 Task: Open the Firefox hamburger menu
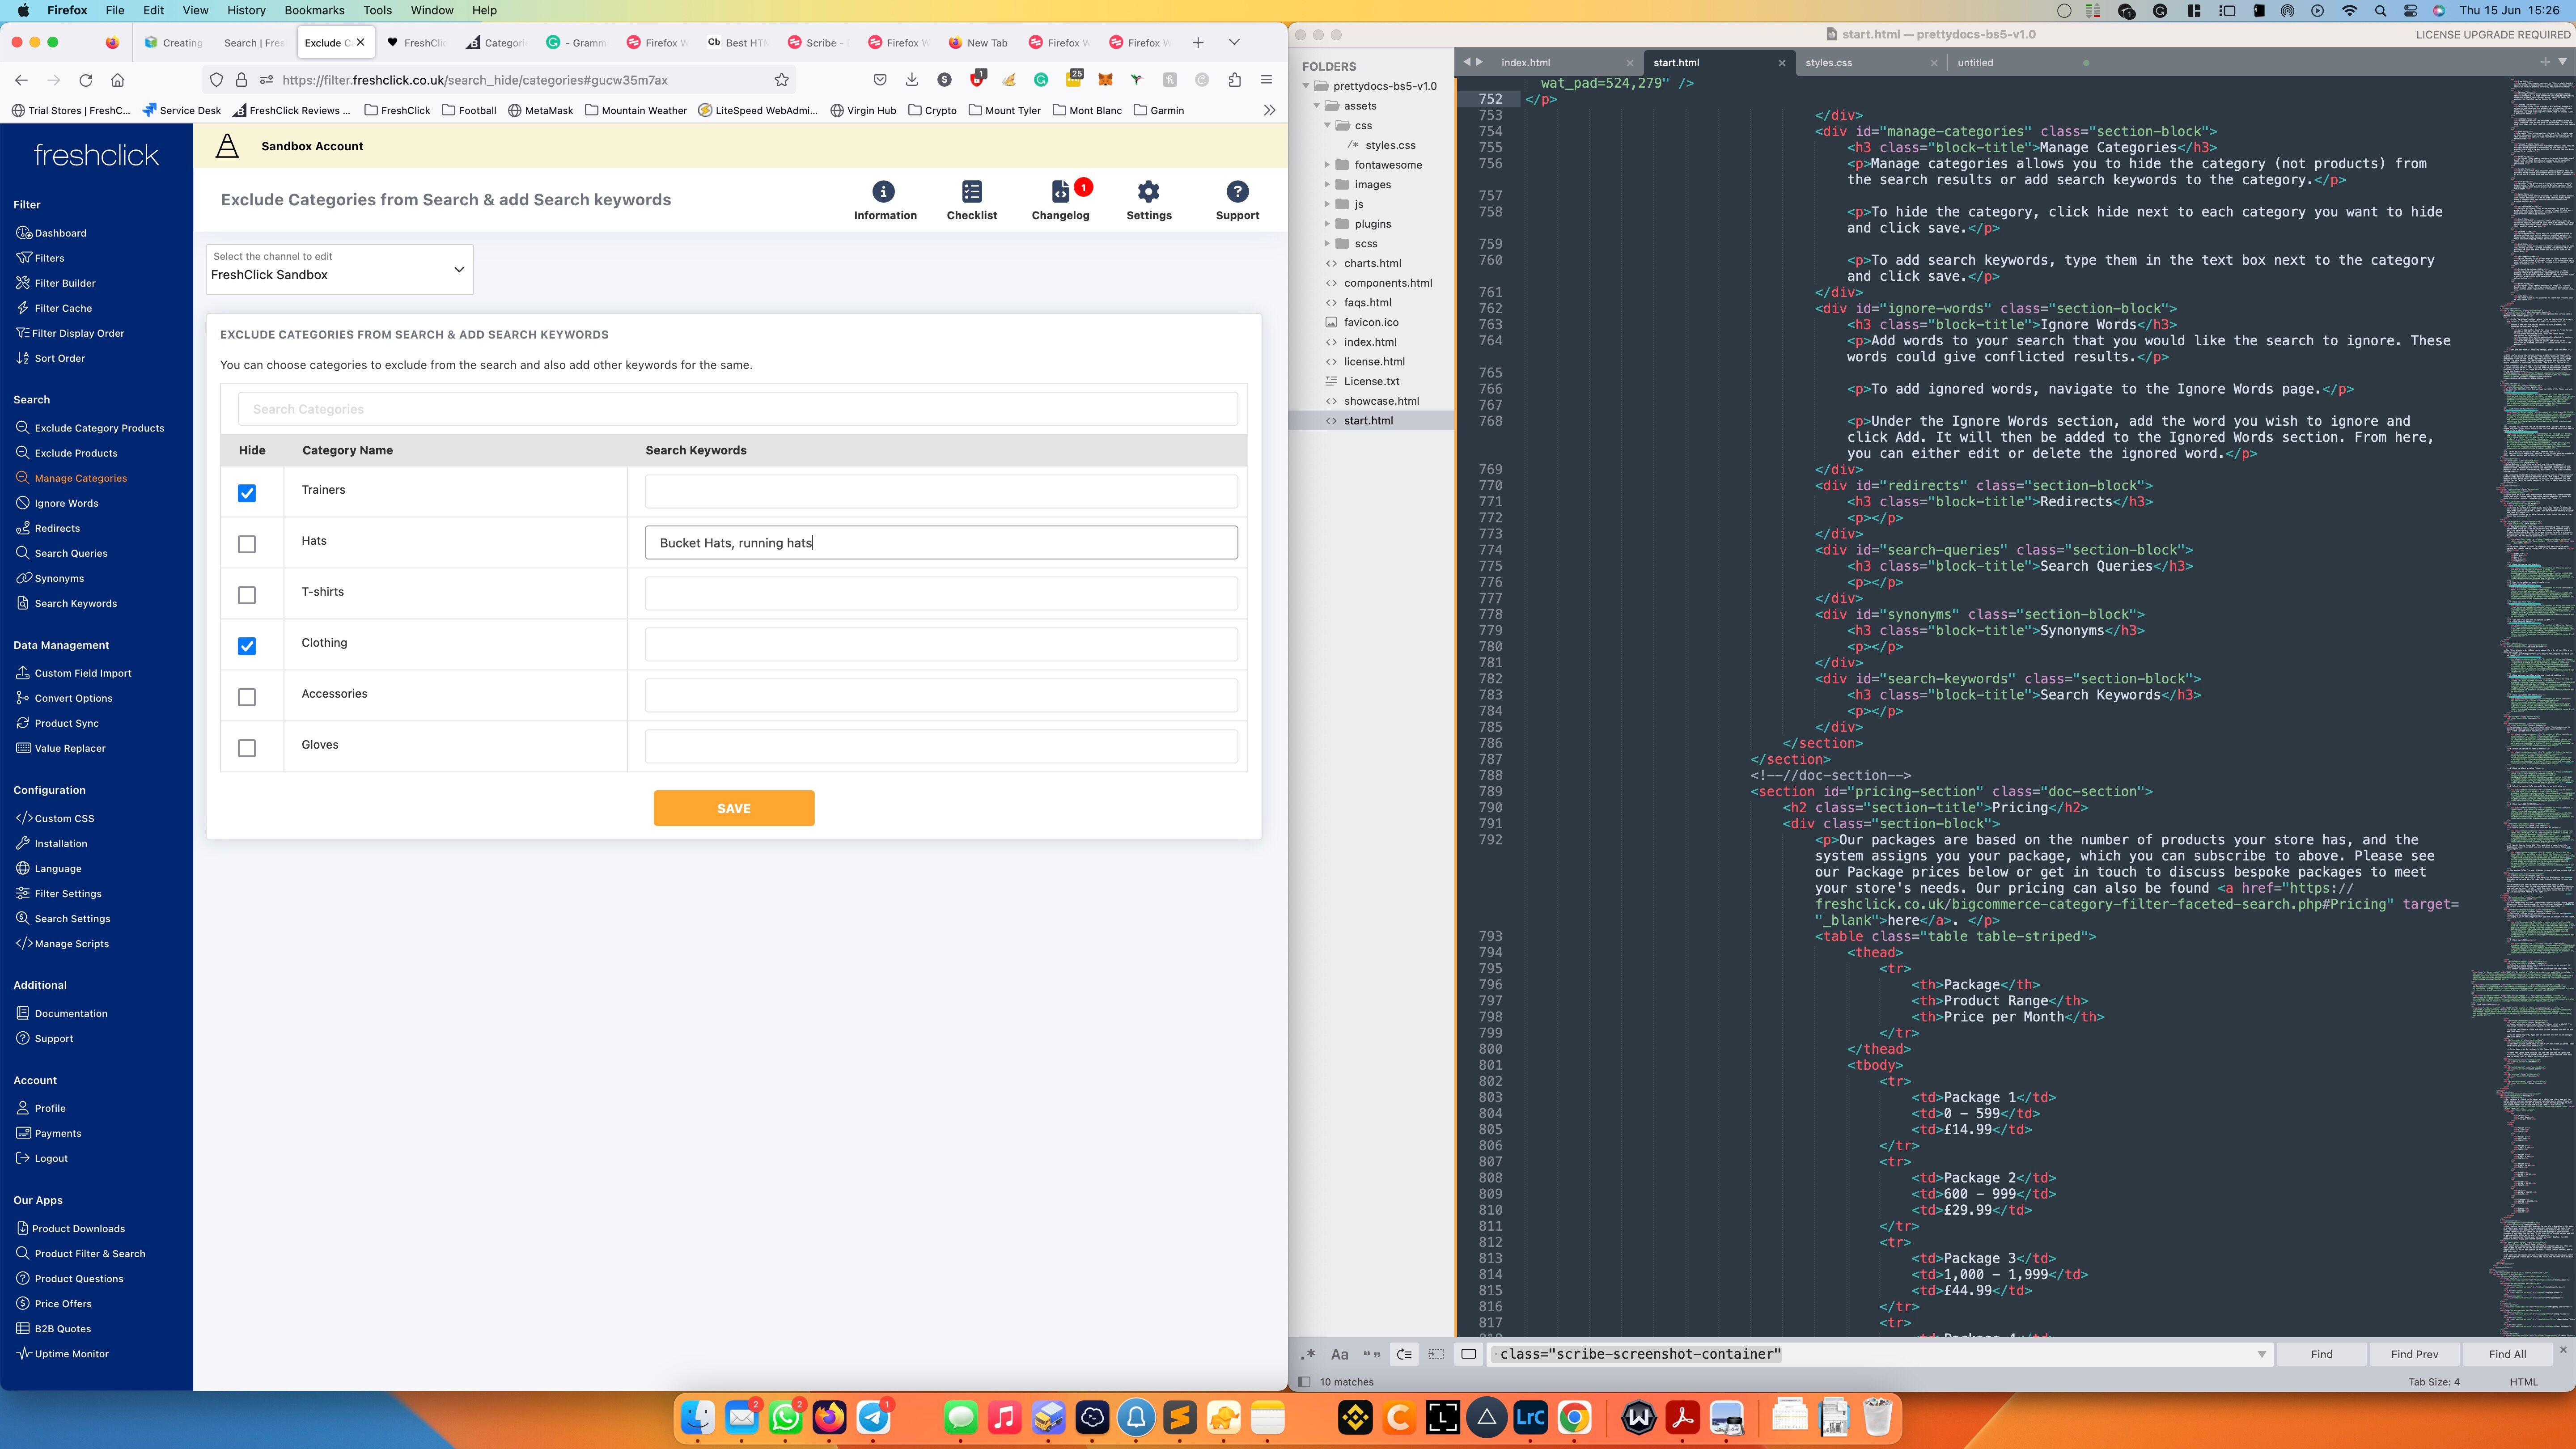pyautogui.click(x=1266, y=80)
